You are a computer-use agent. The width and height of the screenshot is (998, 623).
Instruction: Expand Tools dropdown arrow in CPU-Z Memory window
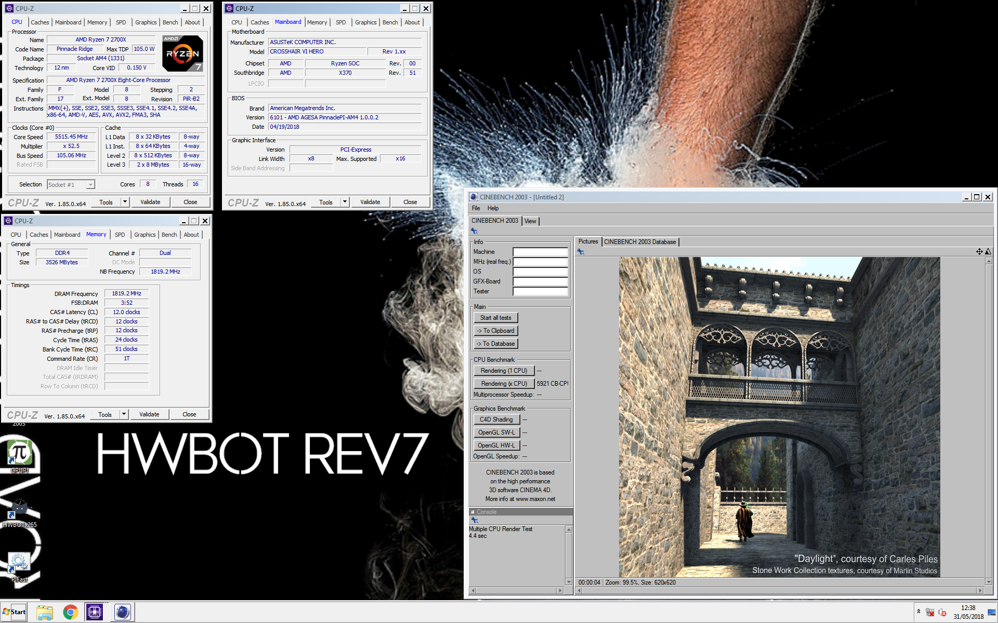(x=124, y=414)
